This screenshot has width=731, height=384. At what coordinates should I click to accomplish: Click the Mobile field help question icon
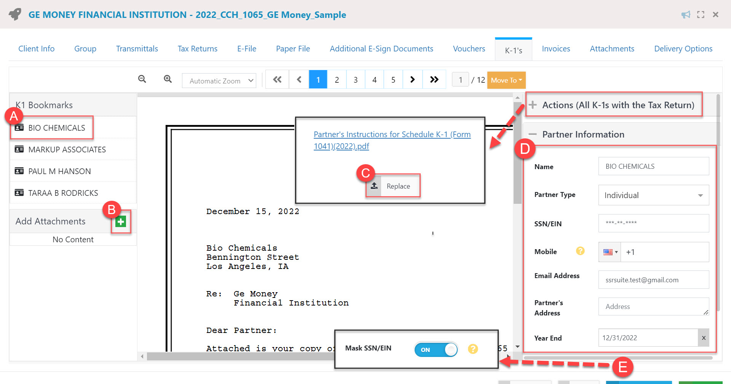click(x=580, y=251)
